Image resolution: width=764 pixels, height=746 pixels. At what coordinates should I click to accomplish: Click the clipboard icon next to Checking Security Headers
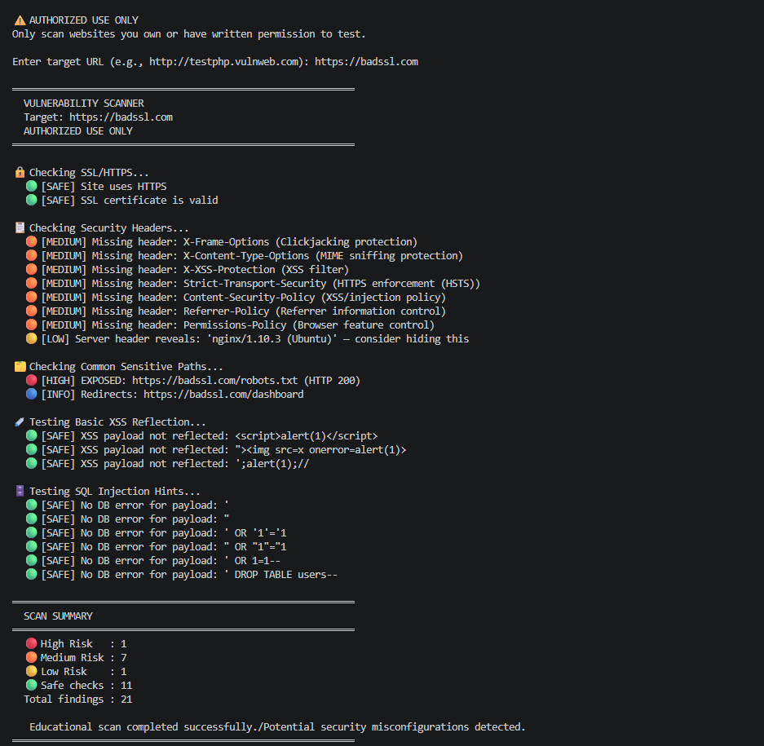coord(20,227)
